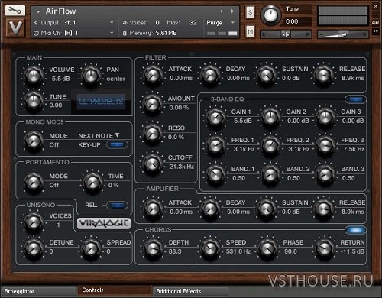The width and height of the screenshot is (382, 298).
Task: Click the EQ Gain 1 knob
Action: (215, 117)
